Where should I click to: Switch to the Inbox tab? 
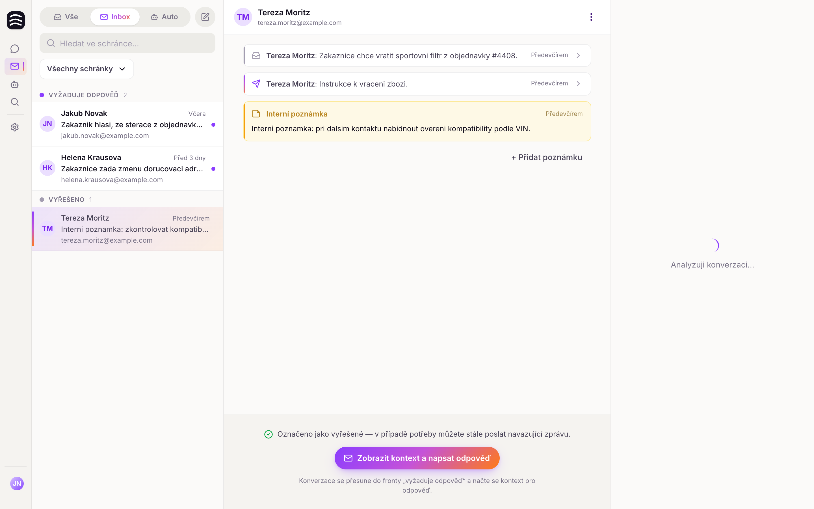coord(115,17)
